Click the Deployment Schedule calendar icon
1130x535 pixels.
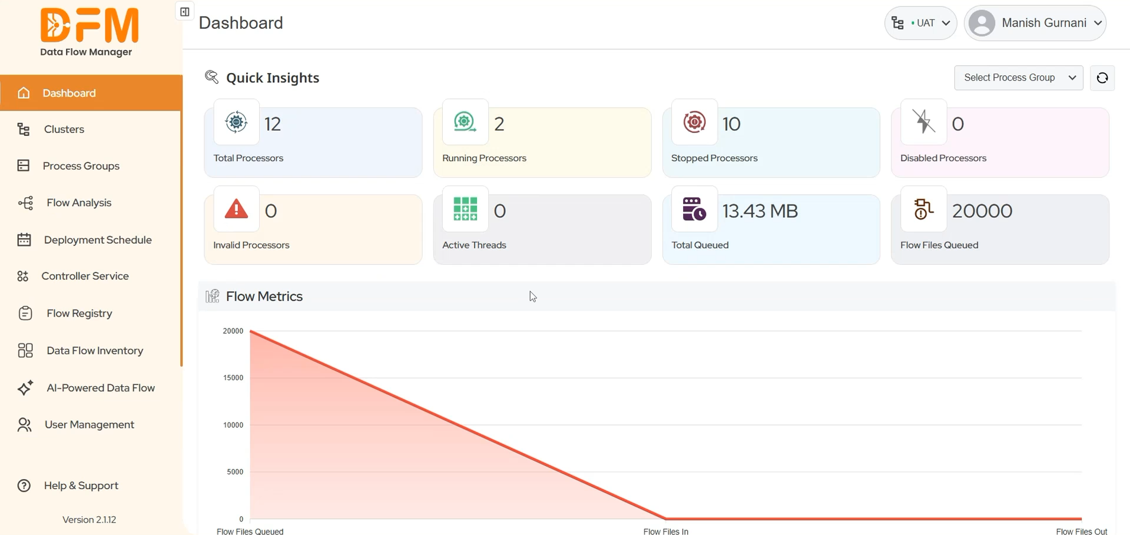24,240
